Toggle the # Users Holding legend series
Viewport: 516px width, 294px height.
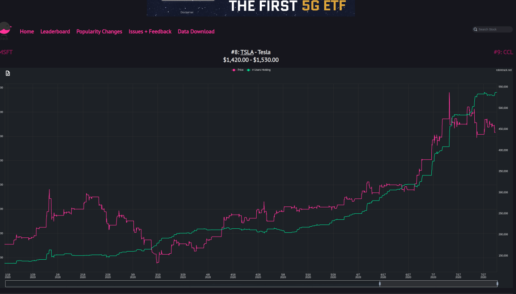(x=259, y=70)
